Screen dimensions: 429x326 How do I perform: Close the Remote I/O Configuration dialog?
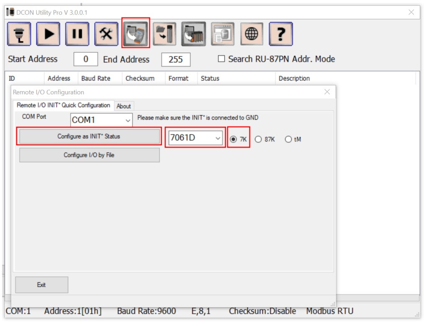[327, 92]
